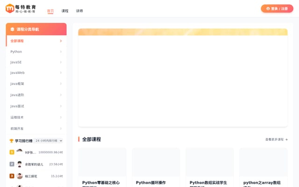
Task: Open python之array数组 course thumbnail
Action: [263, 162]
